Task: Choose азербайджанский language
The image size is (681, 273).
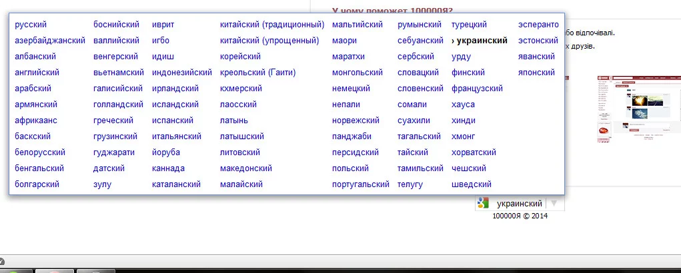Action: 50,41
